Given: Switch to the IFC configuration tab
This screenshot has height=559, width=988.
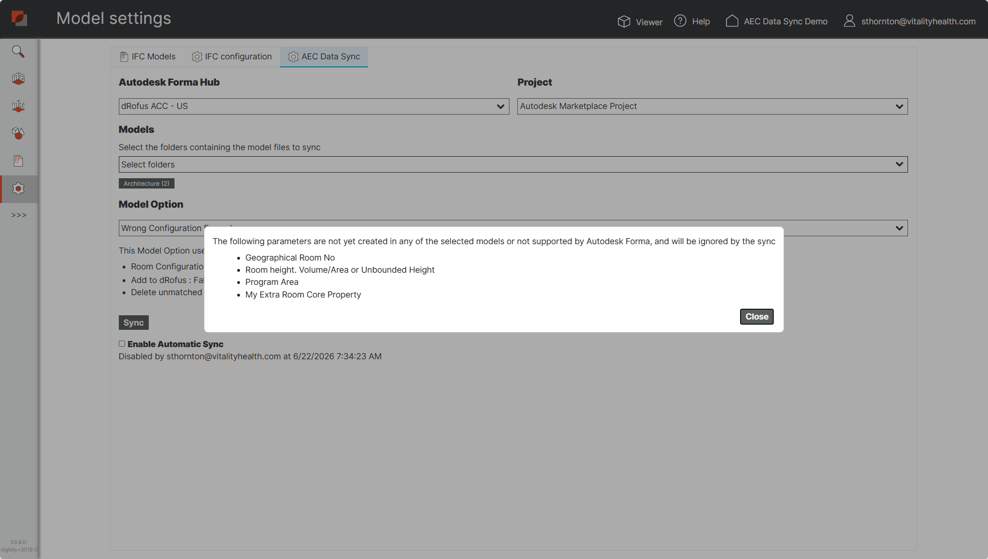Looking at the screenshot, I should click(232, 57).
